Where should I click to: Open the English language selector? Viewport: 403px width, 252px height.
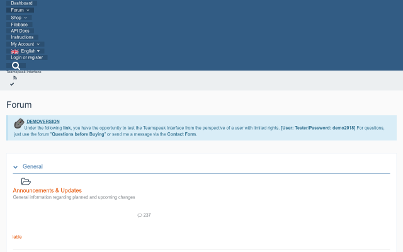30,51
